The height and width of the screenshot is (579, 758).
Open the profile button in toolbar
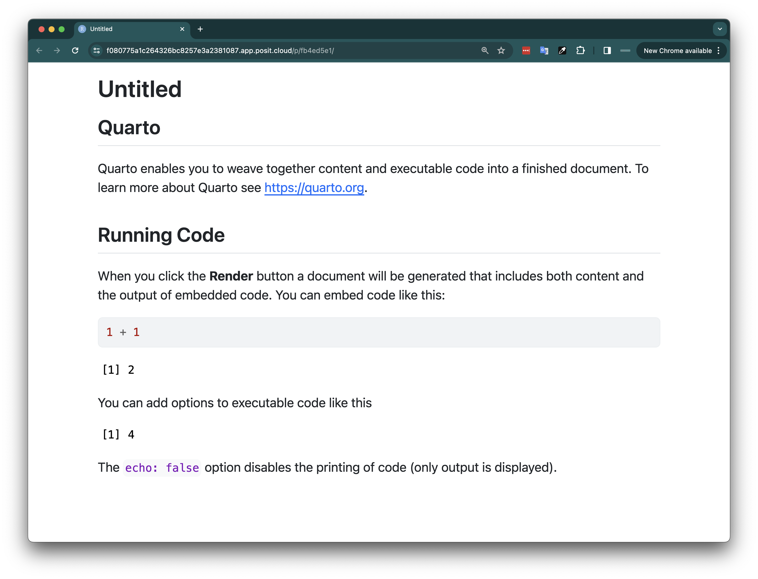(625, 51)
